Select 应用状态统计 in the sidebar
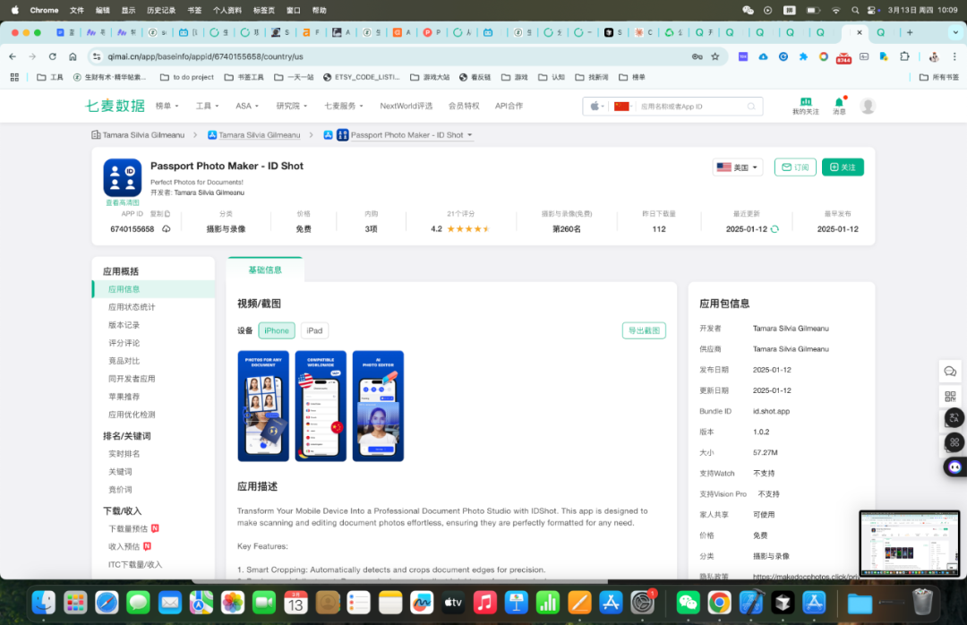 [x=132, y=307]
